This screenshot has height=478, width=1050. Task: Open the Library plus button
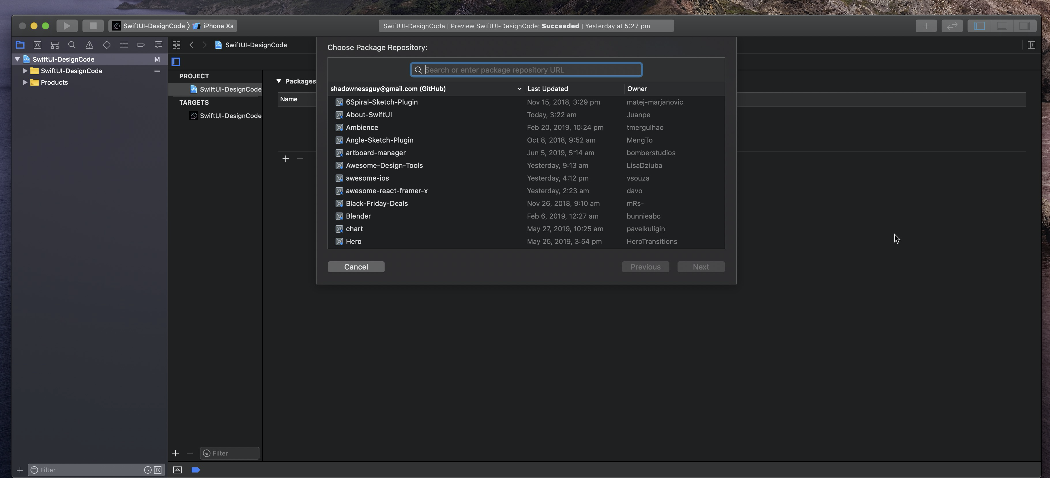926,26
